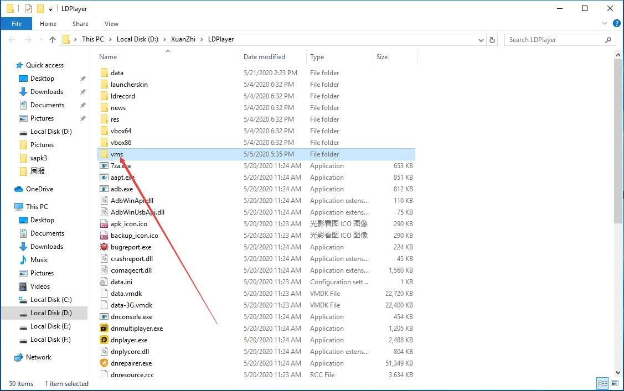Navigate up one level with the up arrow

click(53, 39)
